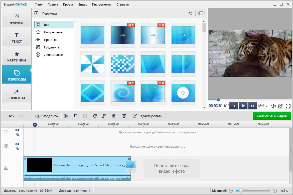Click the apply-to-all transitions icon
This screenshot has width=293, height=195.
pos(201,13)
